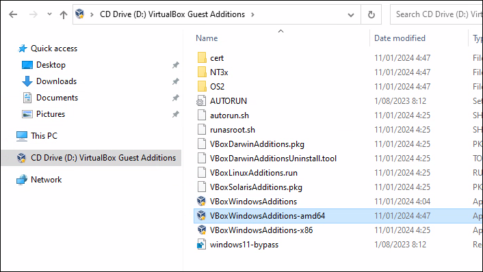
Task: Select the OS2 folder icon
Action: coord(202,87)
